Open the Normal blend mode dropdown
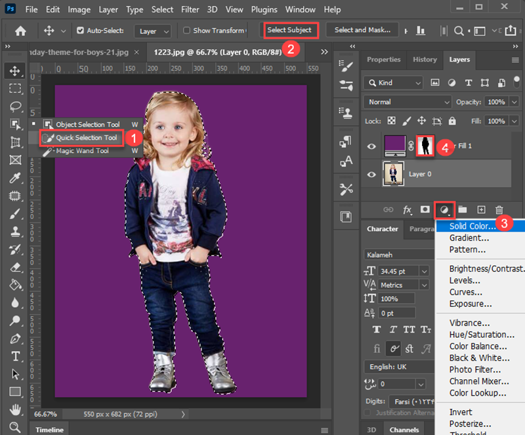Screen dimensions: 525x435 (x=408, y=102)
